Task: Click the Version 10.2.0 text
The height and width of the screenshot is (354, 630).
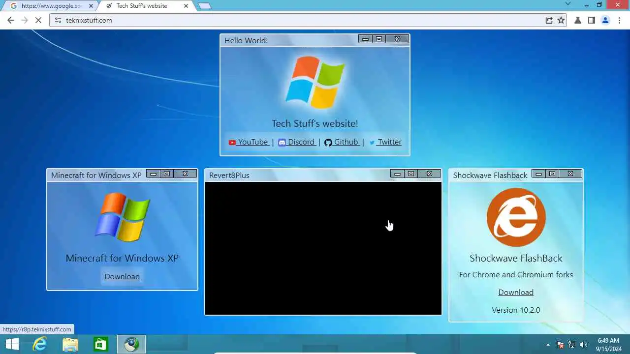Action: (x=516, y=310)
